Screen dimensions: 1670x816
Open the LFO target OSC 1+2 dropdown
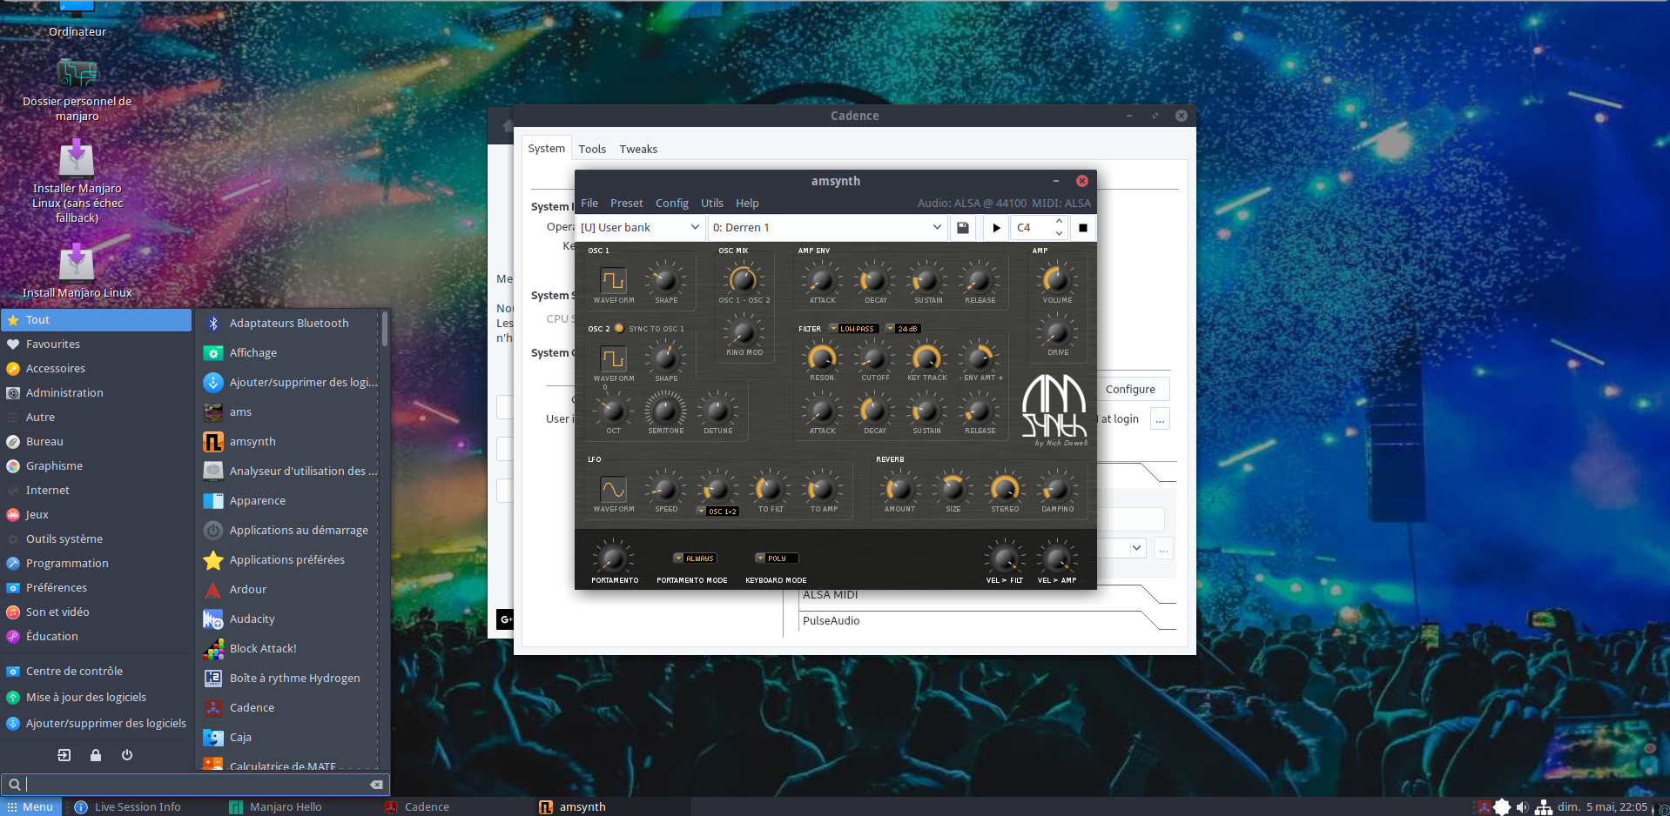click(x=718, y=512)
